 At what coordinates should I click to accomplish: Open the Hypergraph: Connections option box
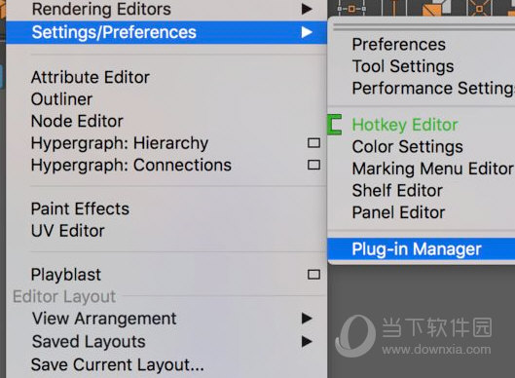(x=313, y=165)
